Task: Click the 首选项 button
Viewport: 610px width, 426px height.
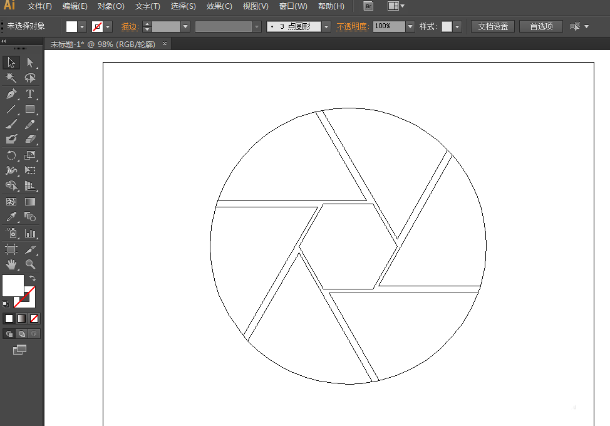Action: [x=541, y=26]
